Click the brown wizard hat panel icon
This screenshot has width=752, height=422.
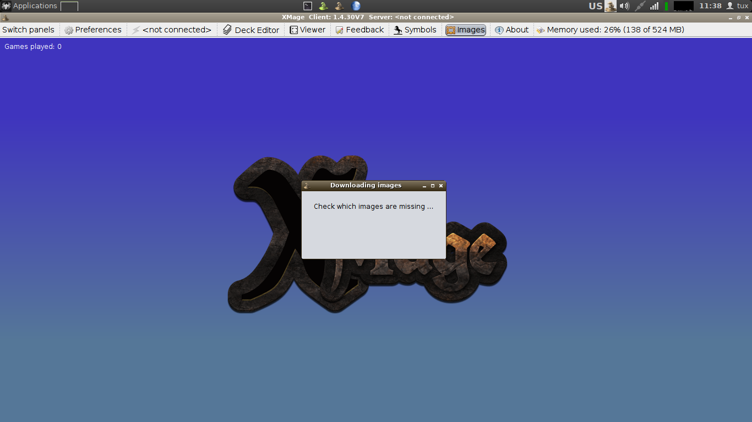340,6
